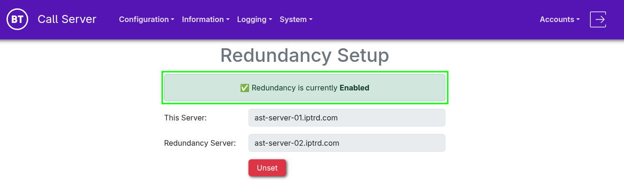
Task: Click the BT logo icon
Action: coord(17,19)
